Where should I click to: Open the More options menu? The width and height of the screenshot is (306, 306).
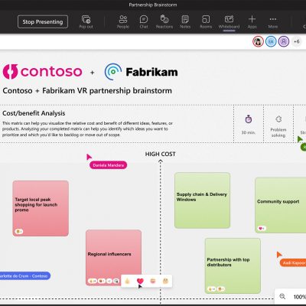(273, 22)
